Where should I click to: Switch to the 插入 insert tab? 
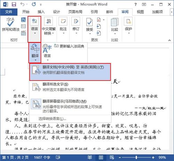coord(41,12)
